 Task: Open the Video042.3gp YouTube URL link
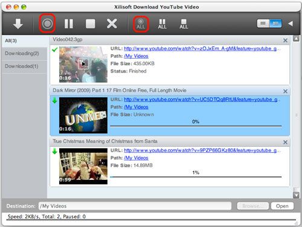[202, 48]
